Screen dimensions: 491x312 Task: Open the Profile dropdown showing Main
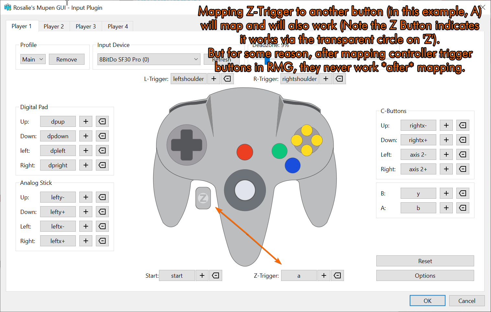(x=32, y=59)
